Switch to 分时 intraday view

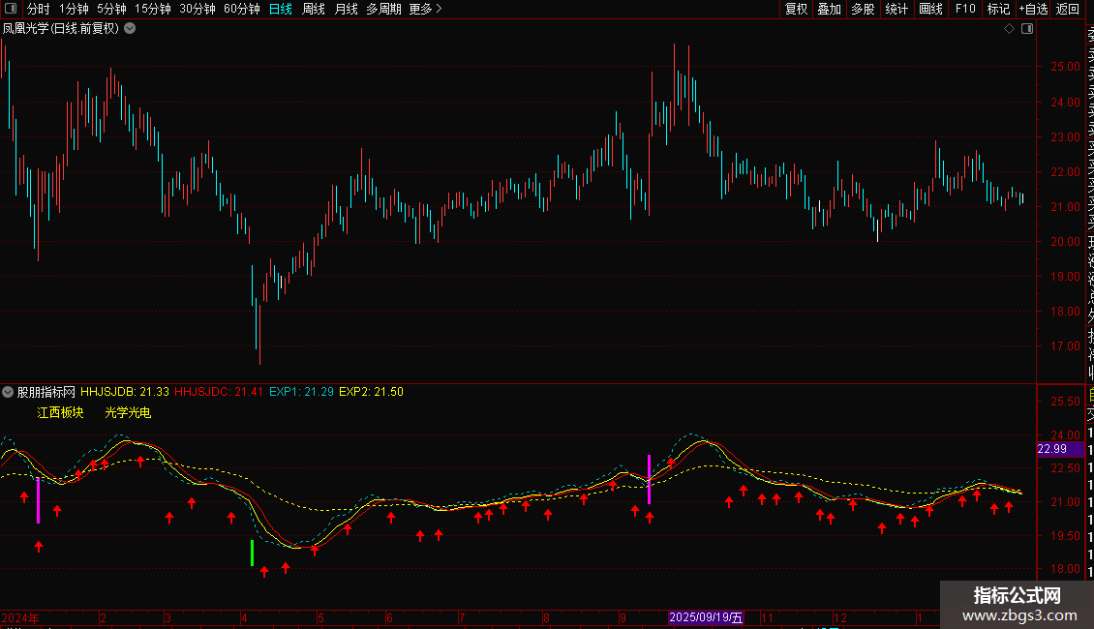tap(39, 9)
